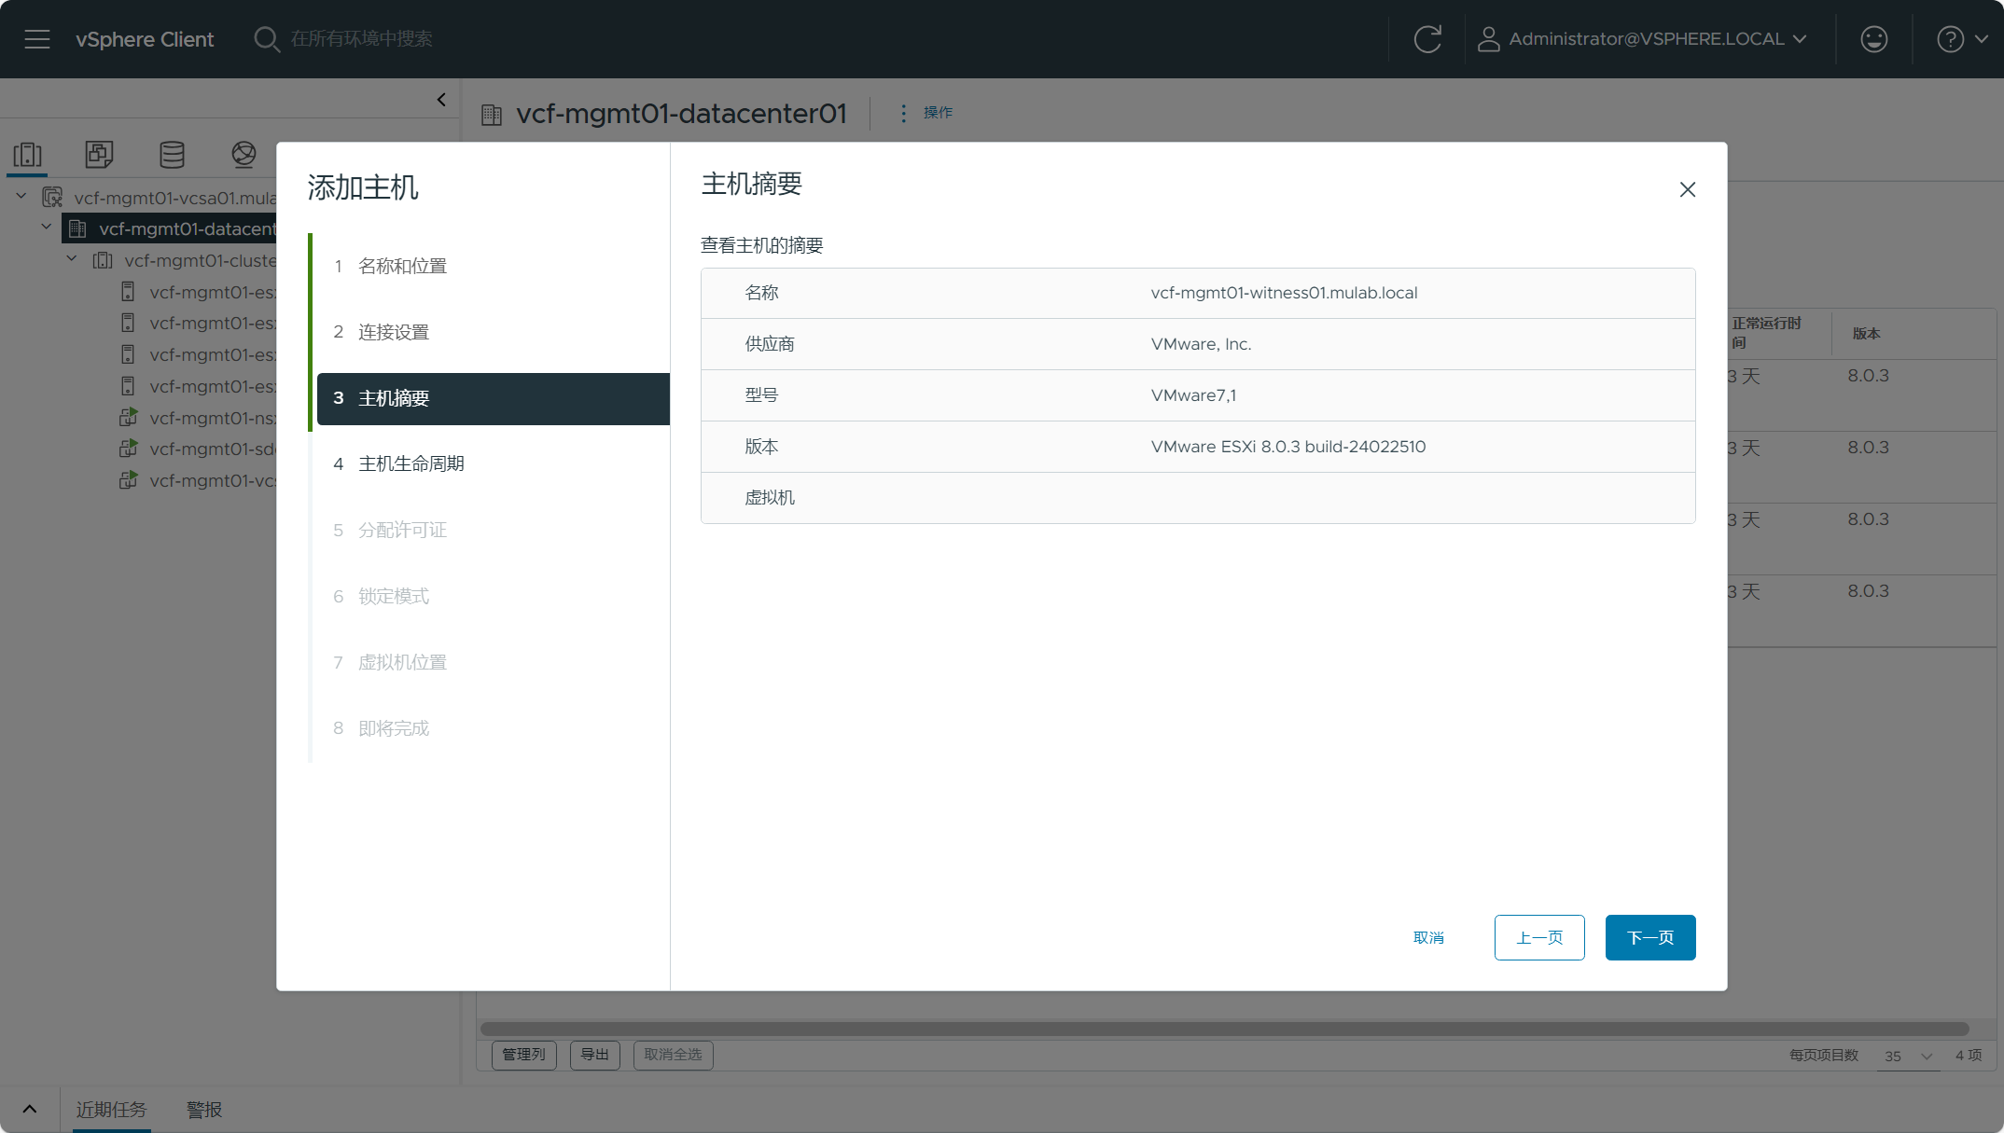Screen dimensions: 2004x1133
Task: Collapse the vcf-mgmt01-cluster tree node
Action: (x=72, y=259)
